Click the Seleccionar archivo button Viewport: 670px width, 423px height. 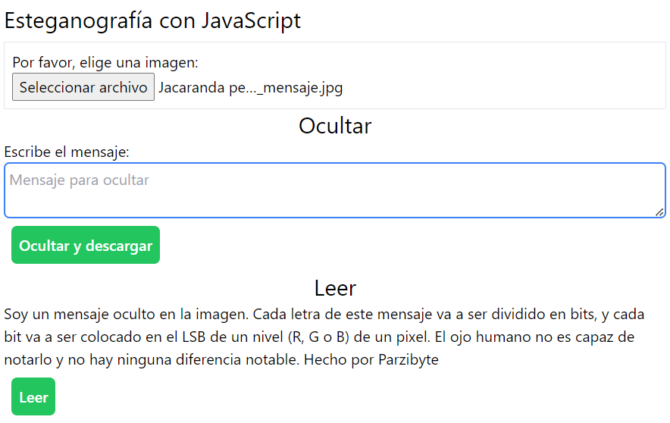point(83,87)
